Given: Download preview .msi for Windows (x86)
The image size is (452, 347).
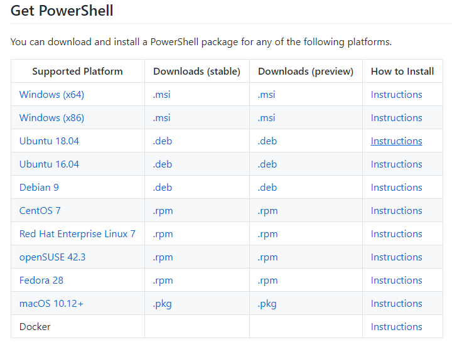Looking at the screenshot, I should 266,117.
